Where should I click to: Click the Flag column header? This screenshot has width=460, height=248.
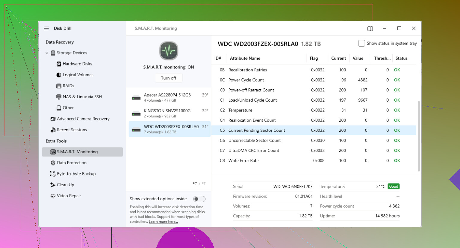(314, 58)
